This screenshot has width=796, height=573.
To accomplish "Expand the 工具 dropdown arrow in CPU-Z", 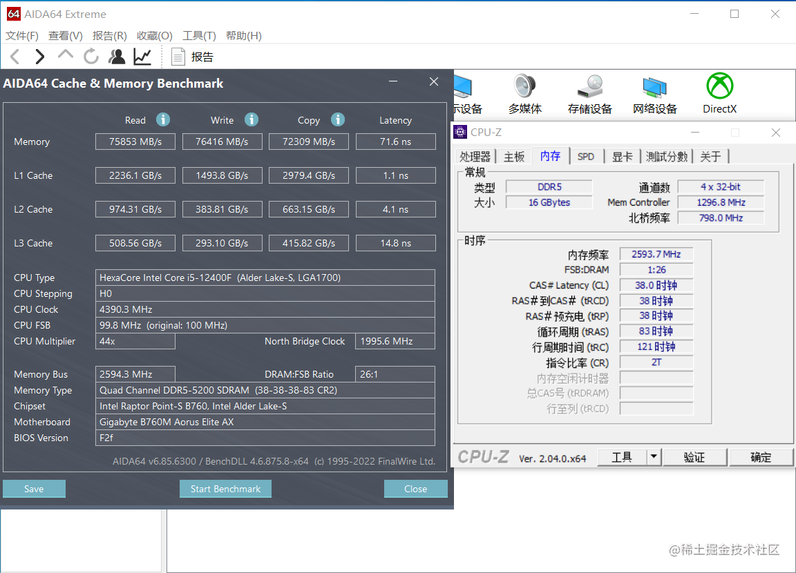I will [x=654, y=458].
